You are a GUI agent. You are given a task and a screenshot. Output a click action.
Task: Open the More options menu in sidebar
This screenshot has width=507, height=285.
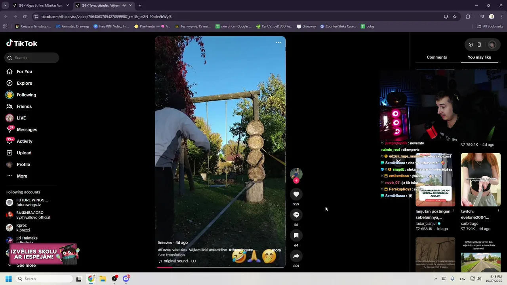22,176
